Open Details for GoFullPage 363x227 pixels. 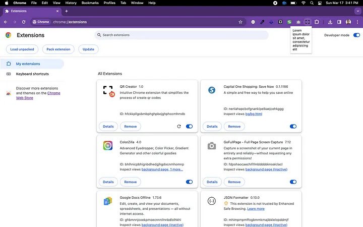[x=212, y=182]
